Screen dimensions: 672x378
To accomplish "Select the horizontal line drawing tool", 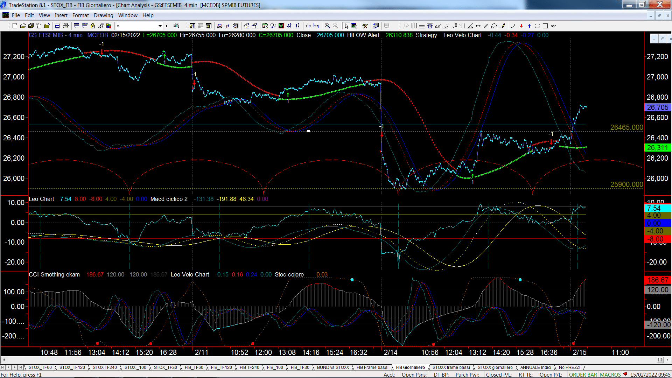I will tap(422, 26).
